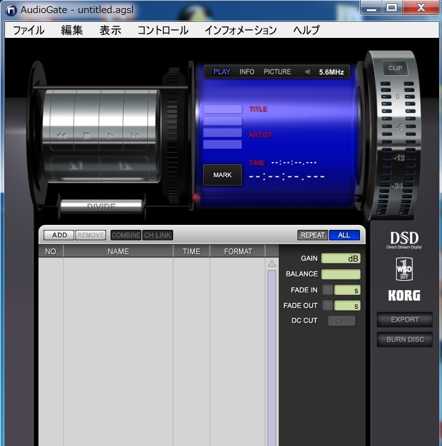Maximize the AudioGate window
Screen dimensions: 442x446
392,8
